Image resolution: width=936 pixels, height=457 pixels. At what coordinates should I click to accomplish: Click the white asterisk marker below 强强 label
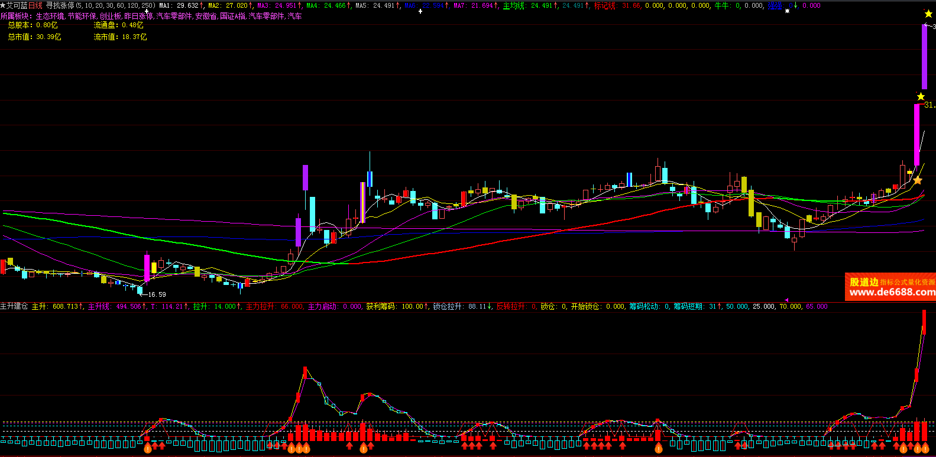787,11
